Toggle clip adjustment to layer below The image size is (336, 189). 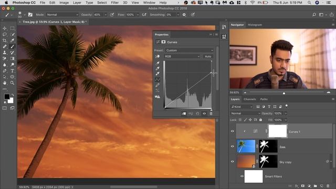pos(184,113)
